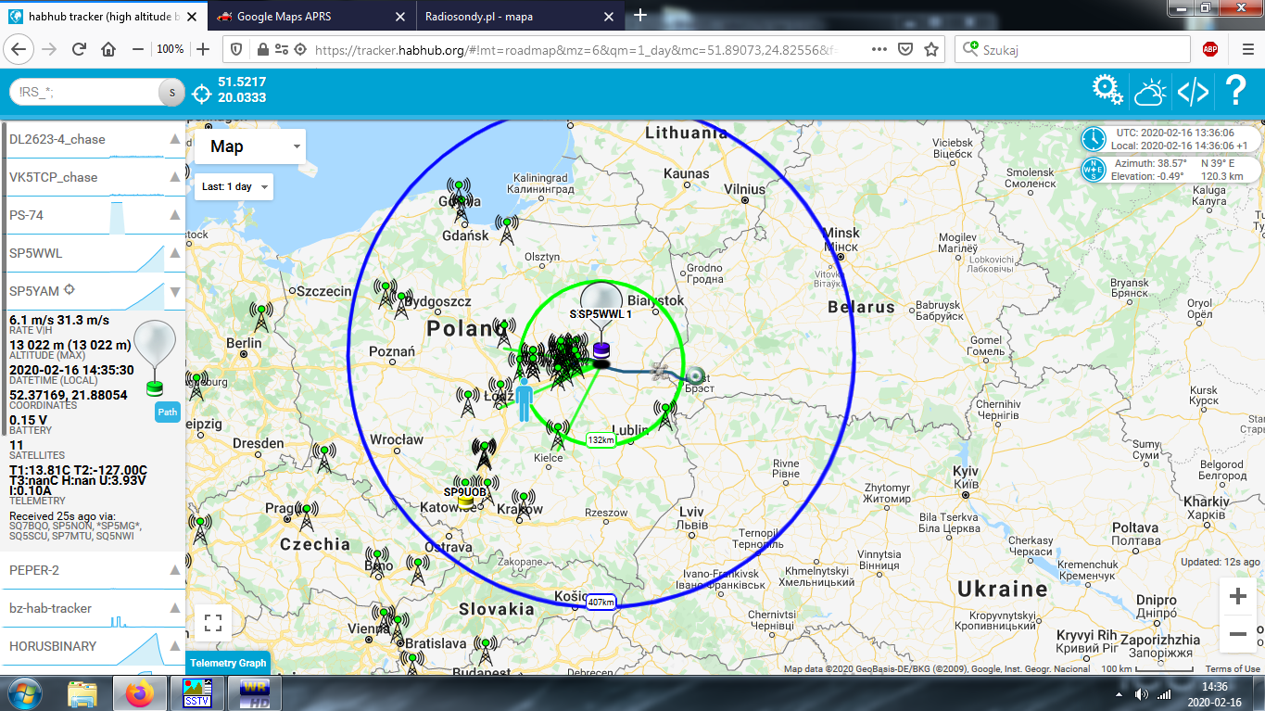Select the habhub tracker browser tab
This screenshot has height=711, width=1265.
tap(103, 16)
